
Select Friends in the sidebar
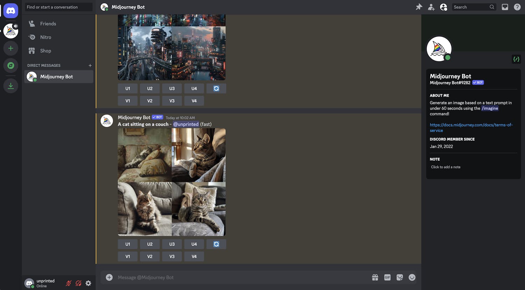point(48,24)
